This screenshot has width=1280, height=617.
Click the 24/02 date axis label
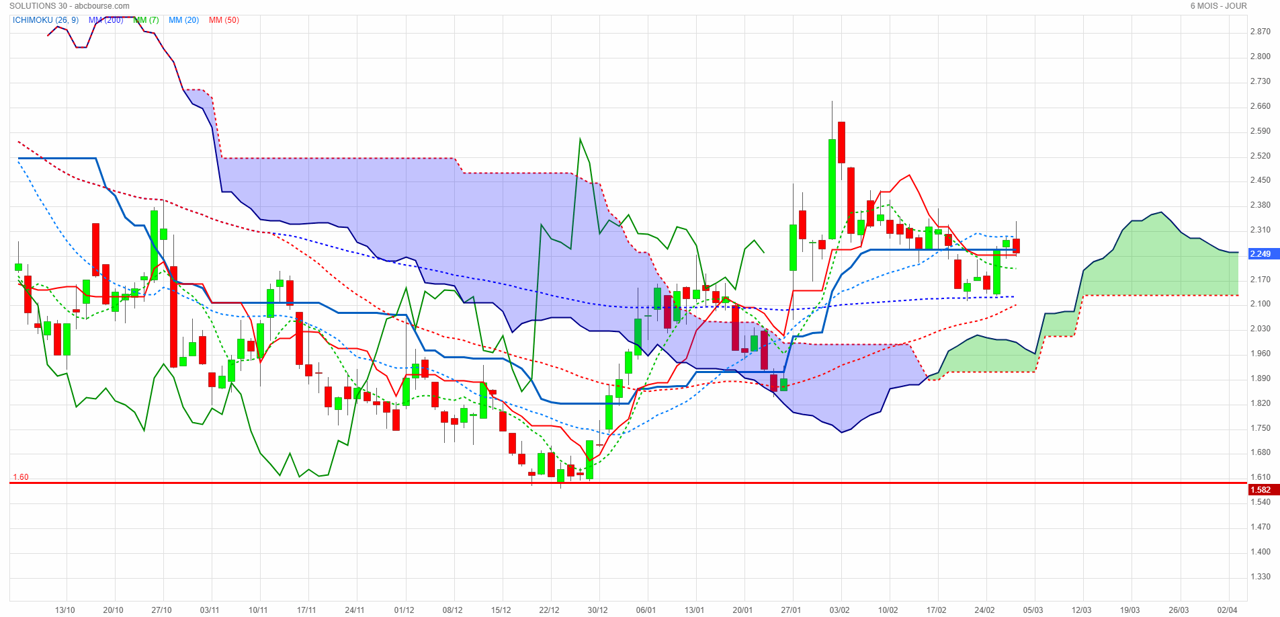985,610
